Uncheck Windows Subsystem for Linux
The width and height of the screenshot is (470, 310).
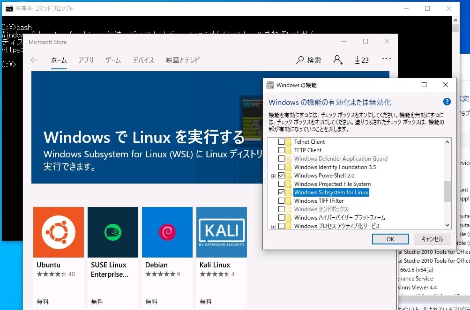(x=281, y=192)
